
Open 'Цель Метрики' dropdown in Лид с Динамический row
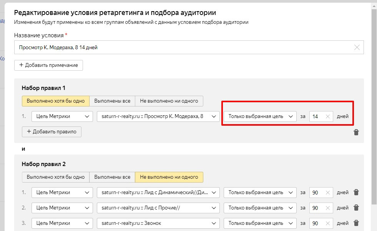[x=62, y=193]
